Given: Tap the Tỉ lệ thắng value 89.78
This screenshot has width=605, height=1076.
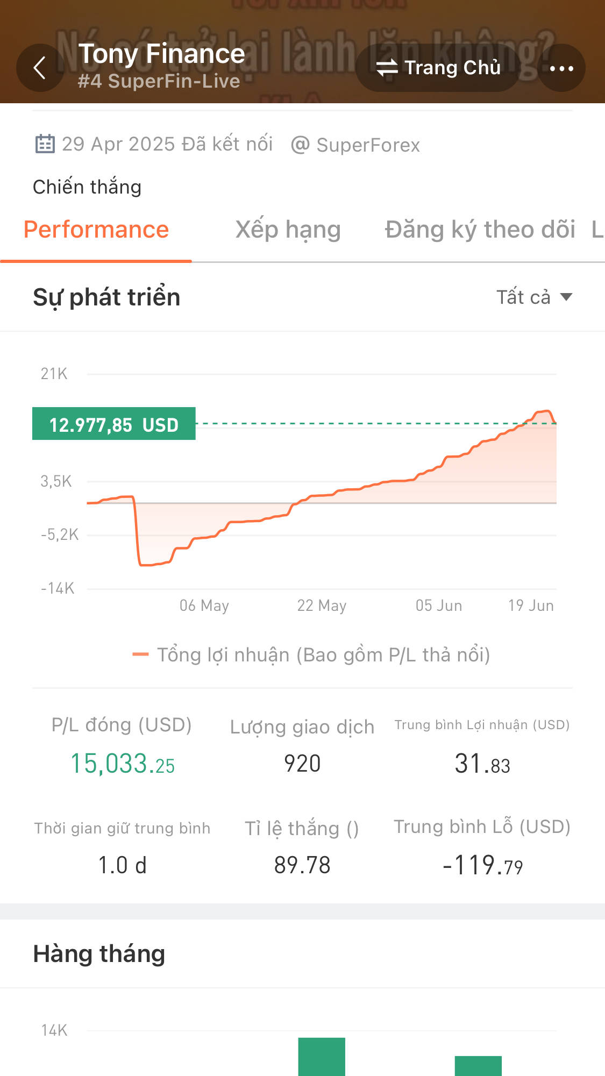Looking at the screenshot, I should click(302, 865).
